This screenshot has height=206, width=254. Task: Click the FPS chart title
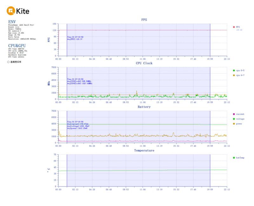coord(144,20)
